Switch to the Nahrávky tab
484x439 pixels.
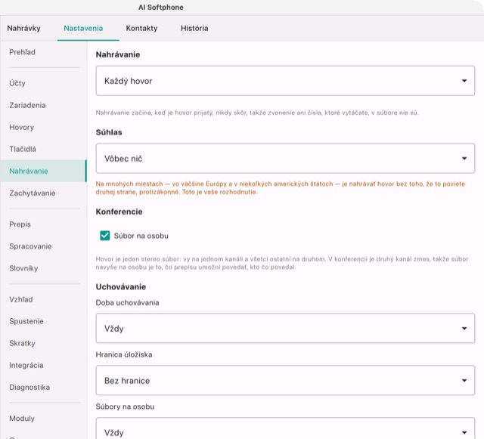click(x=23, y=28)
